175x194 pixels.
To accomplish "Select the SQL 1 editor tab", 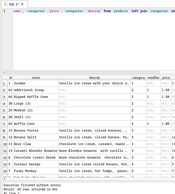I will tap(14, 4).
